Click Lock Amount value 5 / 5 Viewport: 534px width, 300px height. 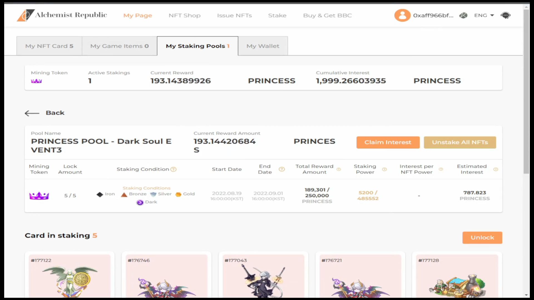pos(70,196)
